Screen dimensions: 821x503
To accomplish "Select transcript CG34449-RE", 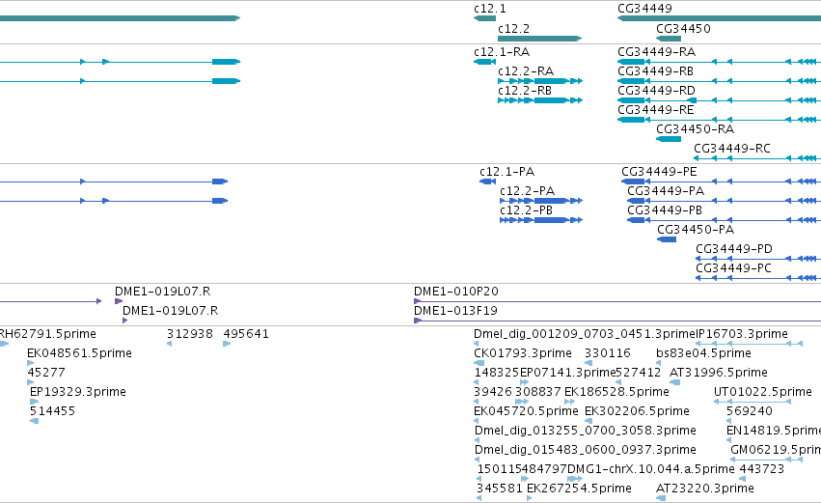I will 719,120.
